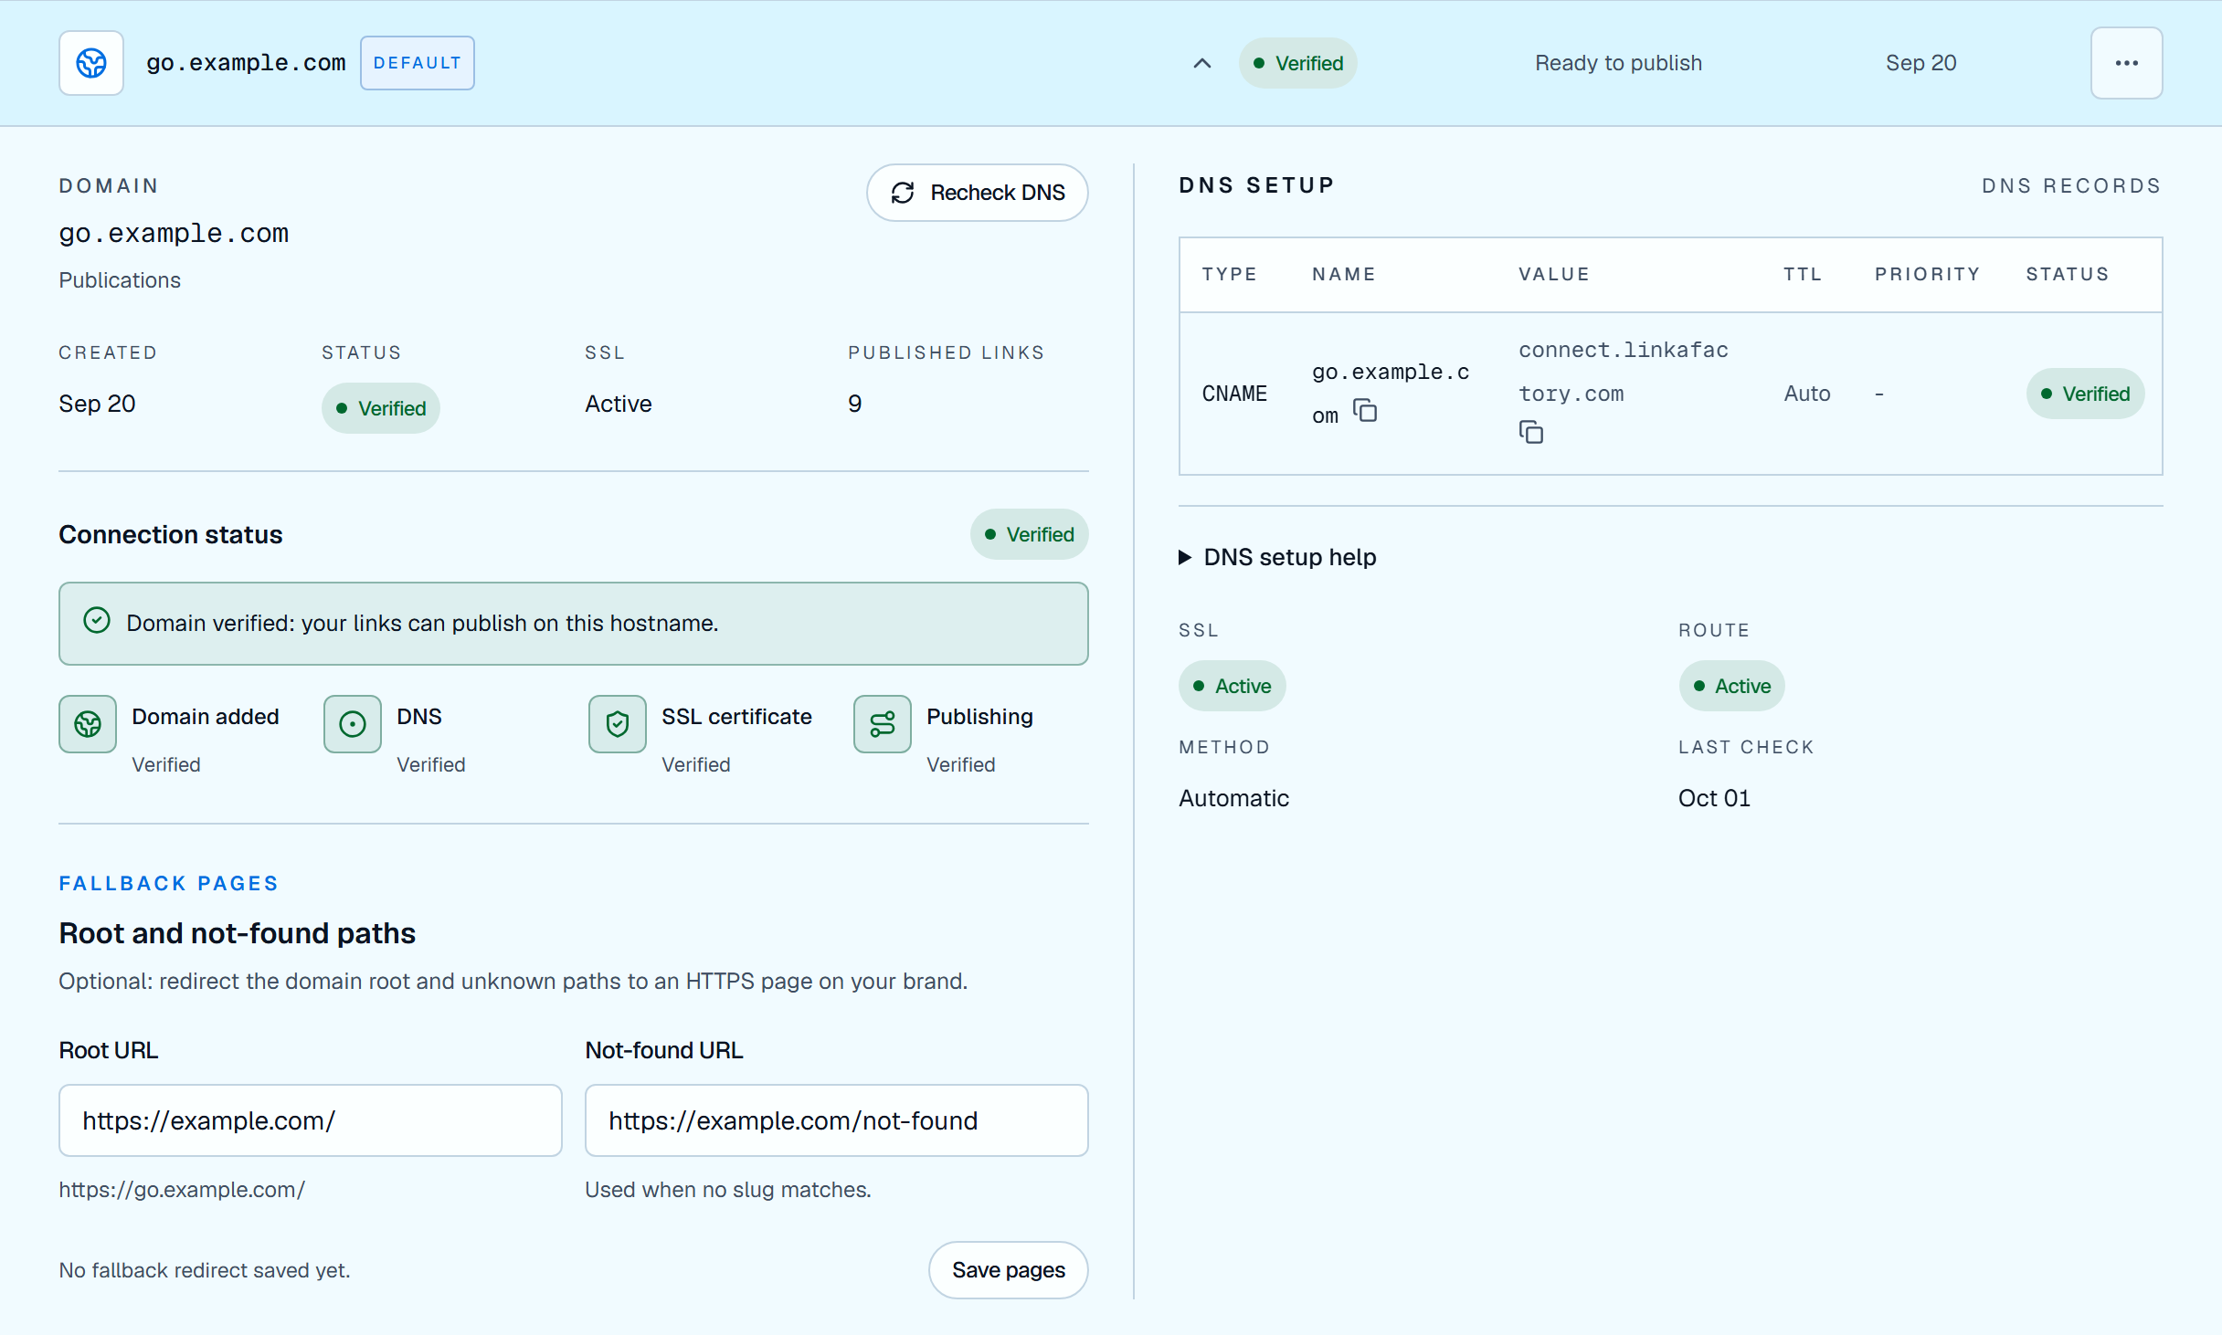
Task: Click the domain globe icon in the header
Action: tap(91, 63)
